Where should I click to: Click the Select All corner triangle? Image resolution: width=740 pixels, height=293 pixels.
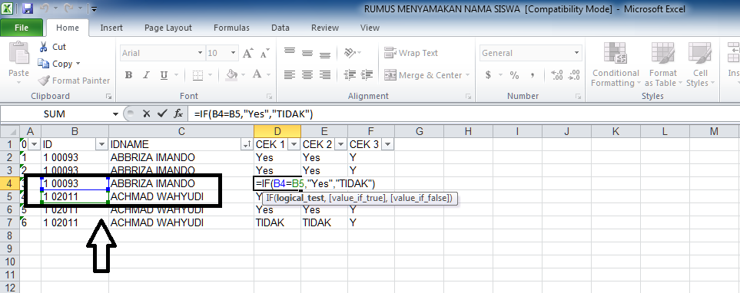click(11, 131)
